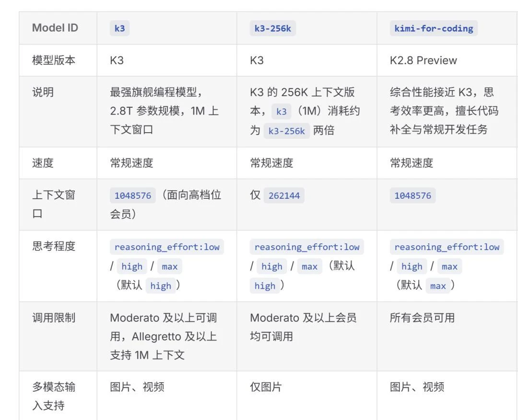This screenshot has width=518, height=420.
Task: Click default 'max' tag after 默认 in kimi-for-coding column
Action: 438,286
